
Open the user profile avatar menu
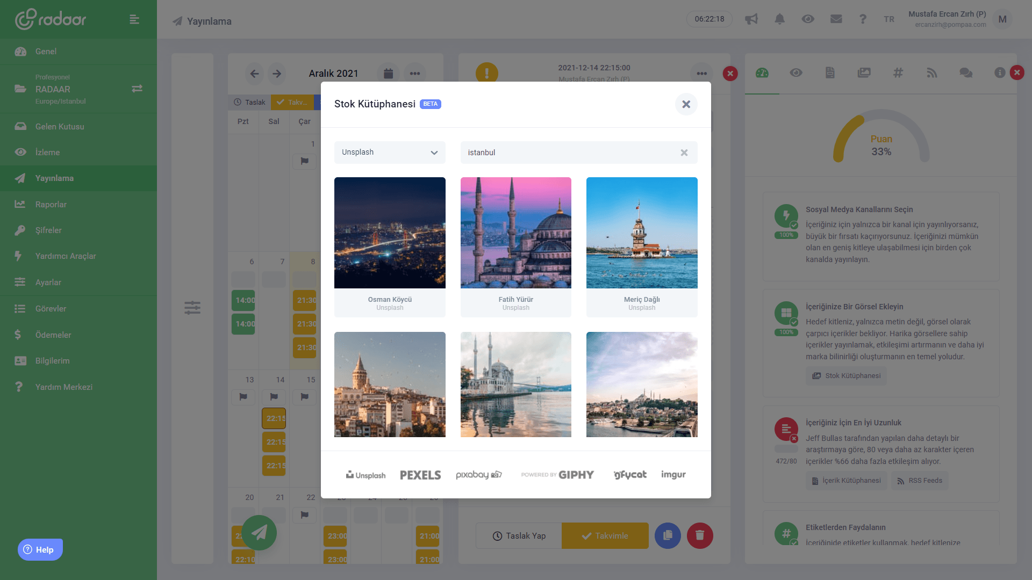tap(1002, 19)
